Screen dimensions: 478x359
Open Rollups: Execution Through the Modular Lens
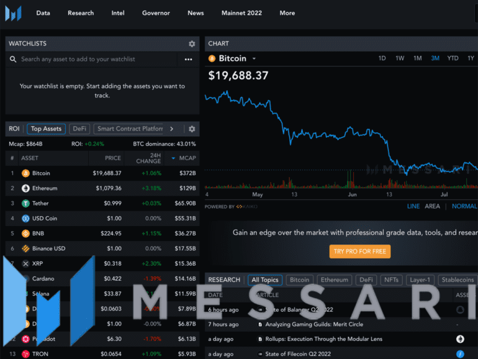click(x=324, y=339)
